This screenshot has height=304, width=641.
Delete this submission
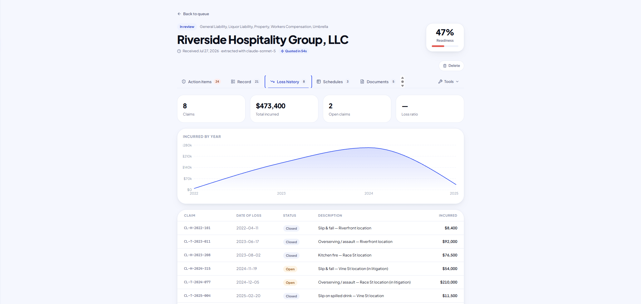[451, 66]
